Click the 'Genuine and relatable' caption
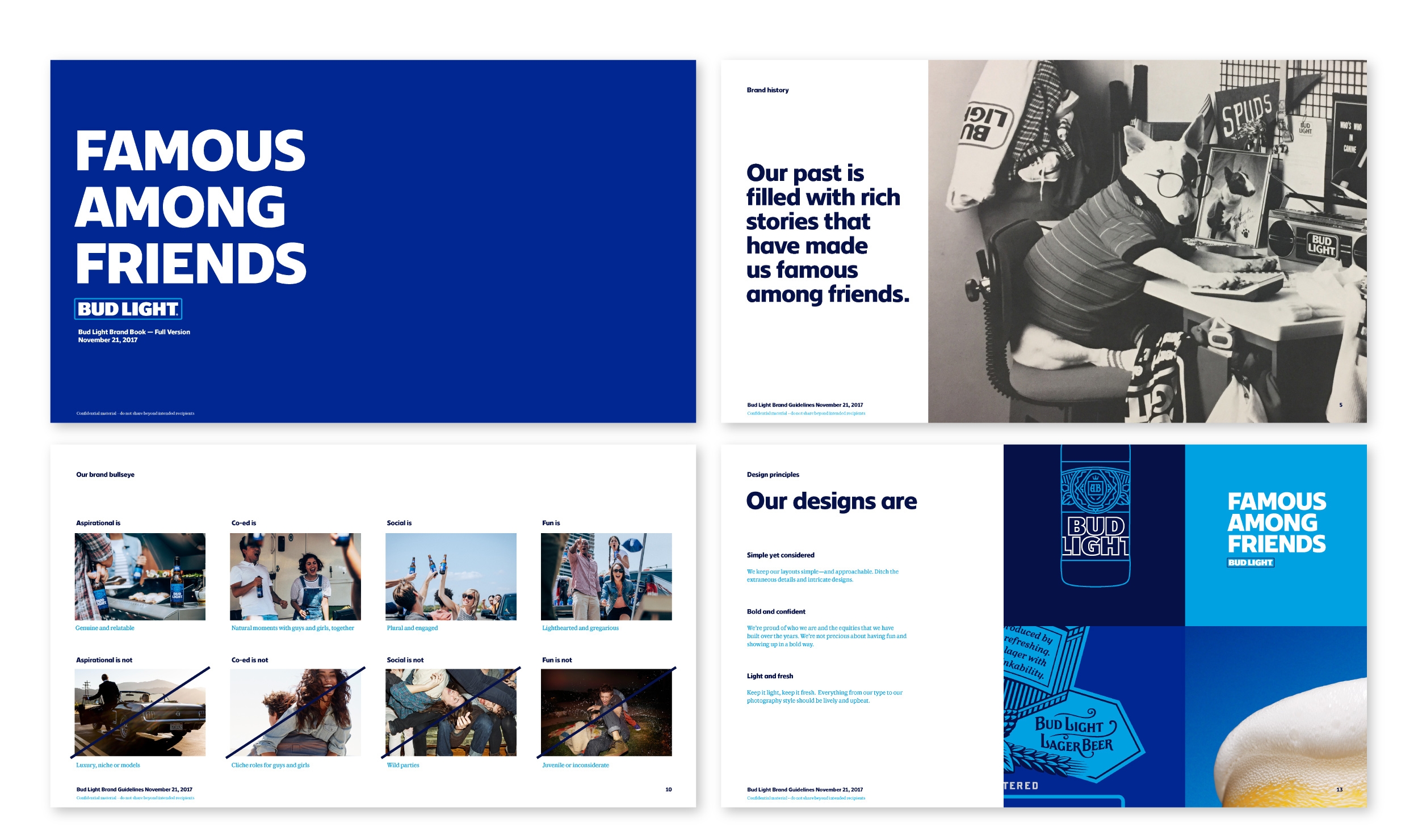1418x836 pixels. pos(105,628)
